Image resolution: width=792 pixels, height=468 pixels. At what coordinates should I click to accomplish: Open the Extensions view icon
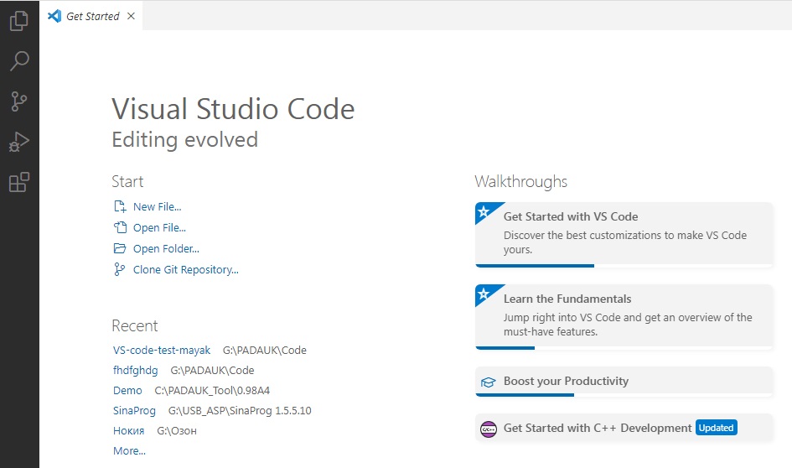pyautogui.click(x=18, y=182)
